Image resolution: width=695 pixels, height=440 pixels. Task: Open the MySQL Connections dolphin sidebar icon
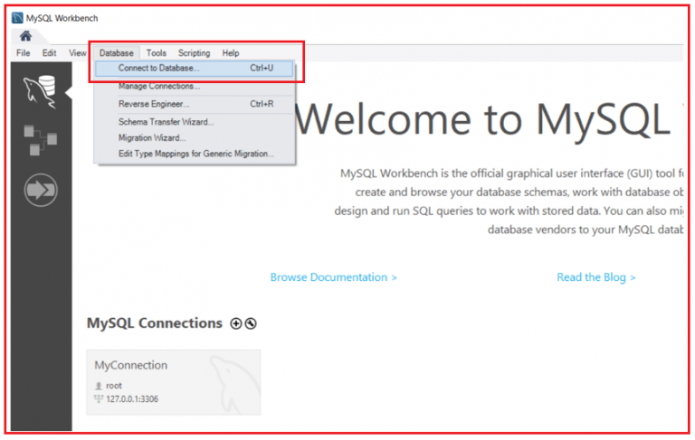pyautogui.click(x=41, y=90)
